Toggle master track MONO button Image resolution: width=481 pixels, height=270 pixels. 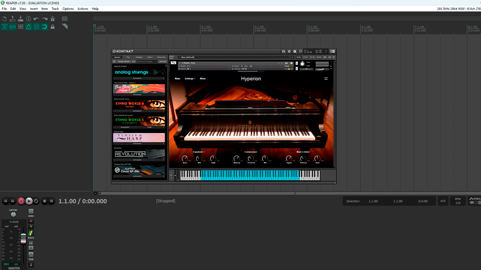(x=31, y=211)
